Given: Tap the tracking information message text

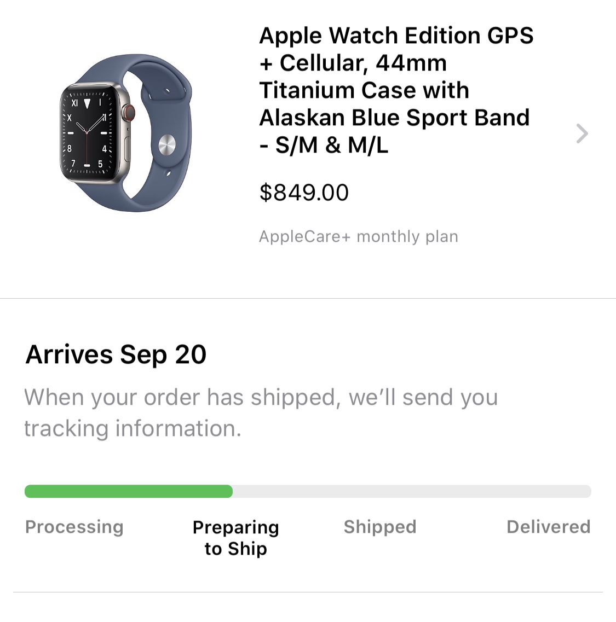Looking at the screenshot, I should coord(261,412).
